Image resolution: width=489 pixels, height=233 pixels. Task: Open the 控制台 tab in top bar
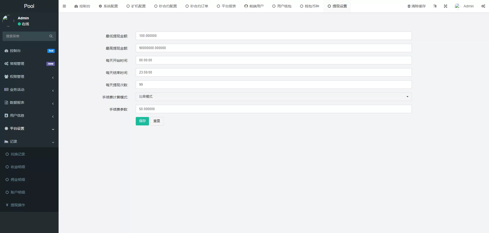82,6
